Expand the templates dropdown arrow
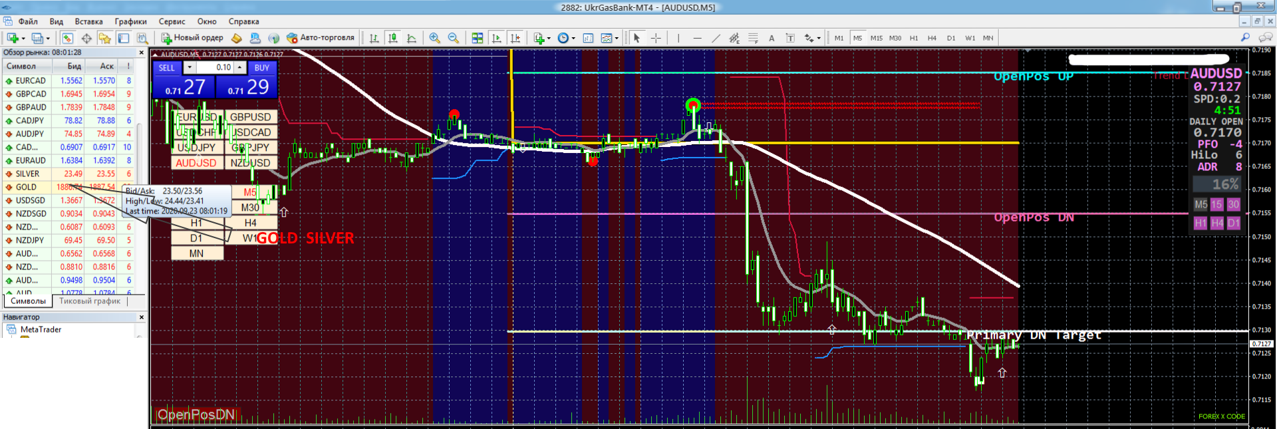The height and width of the screenshot is (429, 1277). tap(617, 38)
